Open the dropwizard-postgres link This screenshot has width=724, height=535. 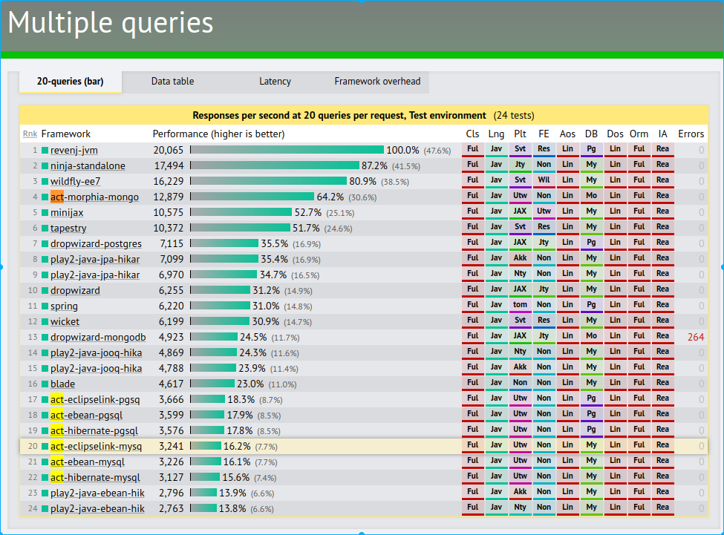[x=96, y=244]
